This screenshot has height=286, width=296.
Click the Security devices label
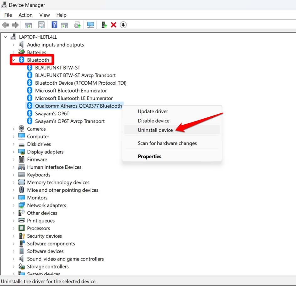tap(45, 236)
